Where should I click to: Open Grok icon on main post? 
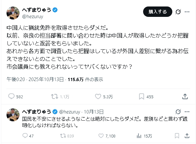pos(178,12)
